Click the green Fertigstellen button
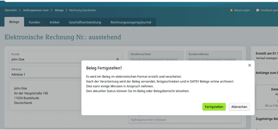Screen dimensions: 278x130 (x=214, y=107)
